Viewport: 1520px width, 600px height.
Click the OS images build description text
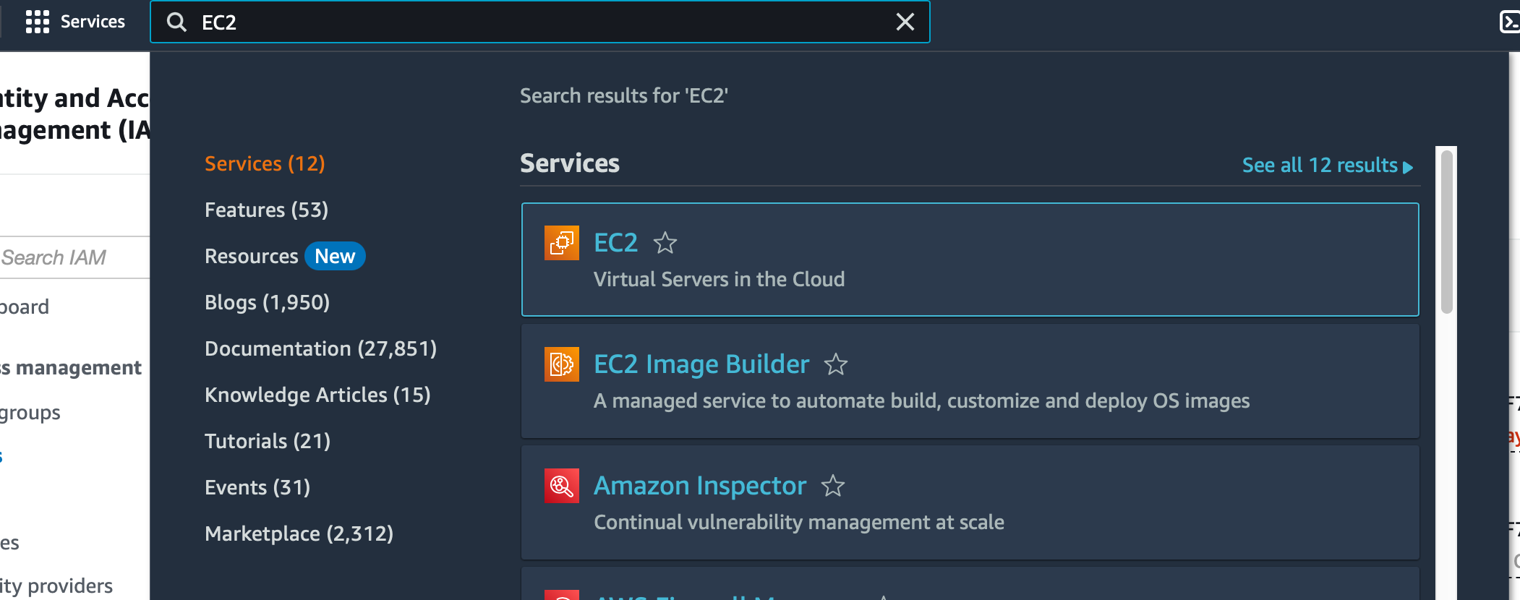coord(921,400)
